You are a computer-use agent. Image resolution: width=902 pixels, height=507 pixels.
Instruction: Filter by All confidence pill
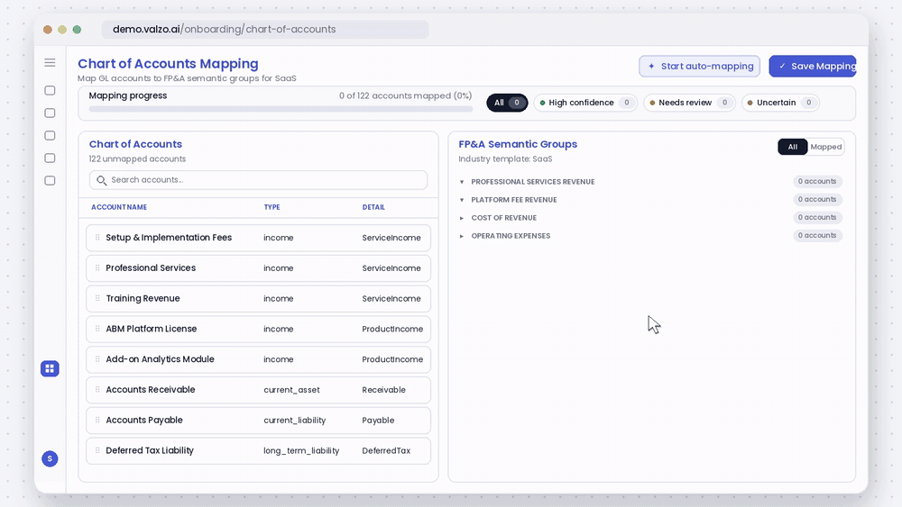coord(507,103)
